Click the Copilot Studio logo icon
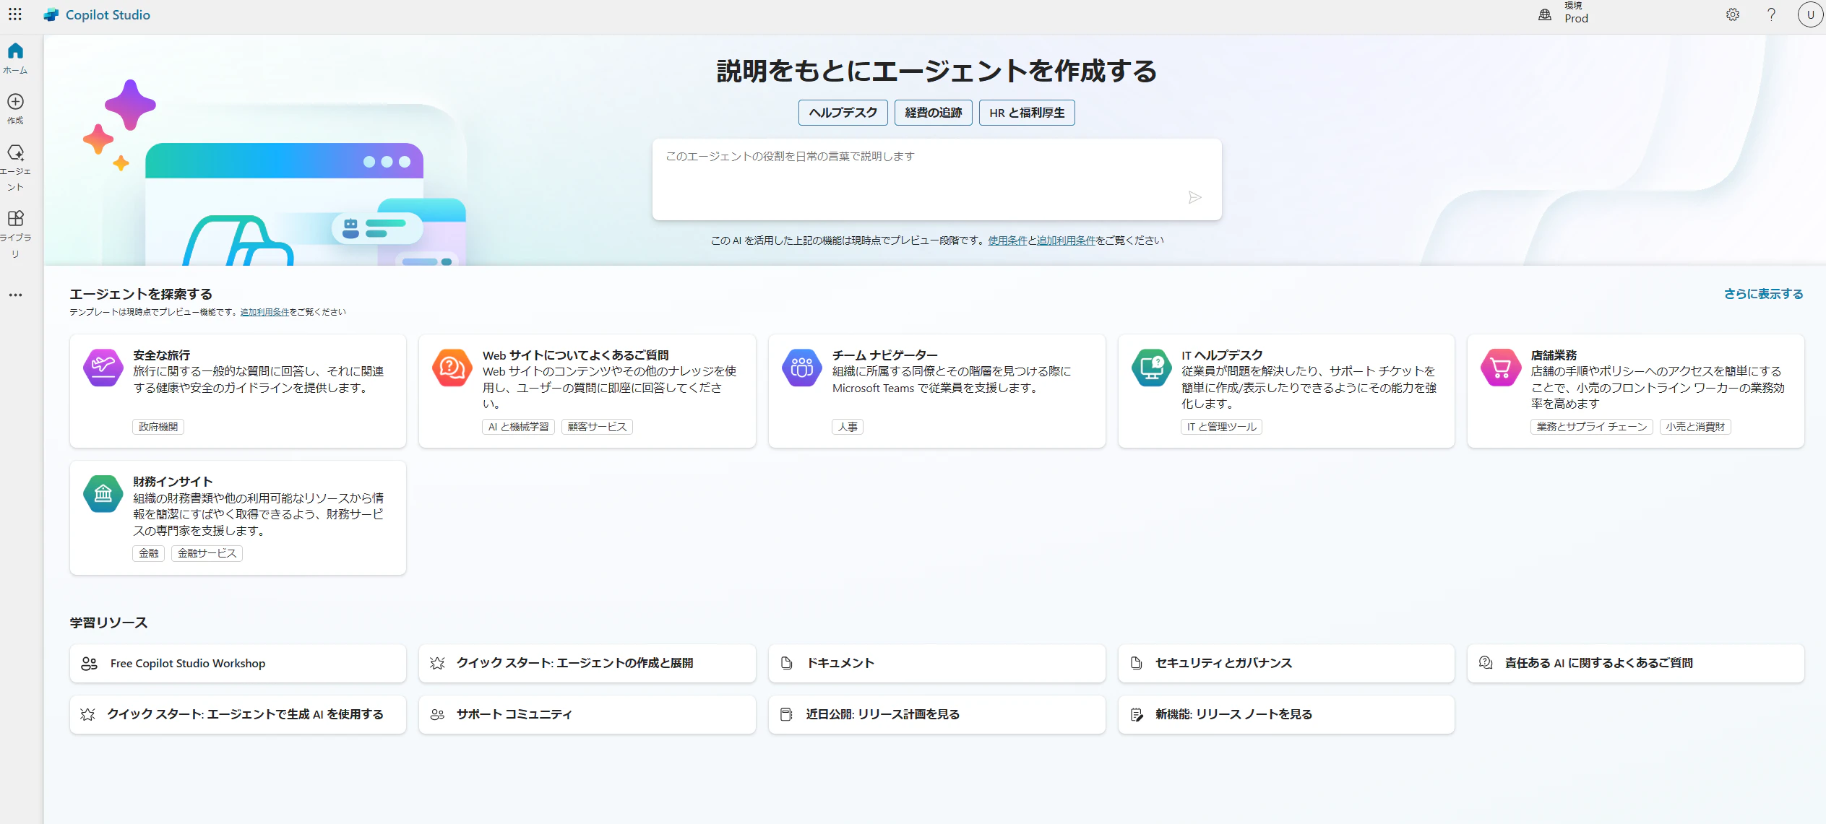Image resolution: width=1826 pixels, height=824 pixels. [x=51, y=14]
